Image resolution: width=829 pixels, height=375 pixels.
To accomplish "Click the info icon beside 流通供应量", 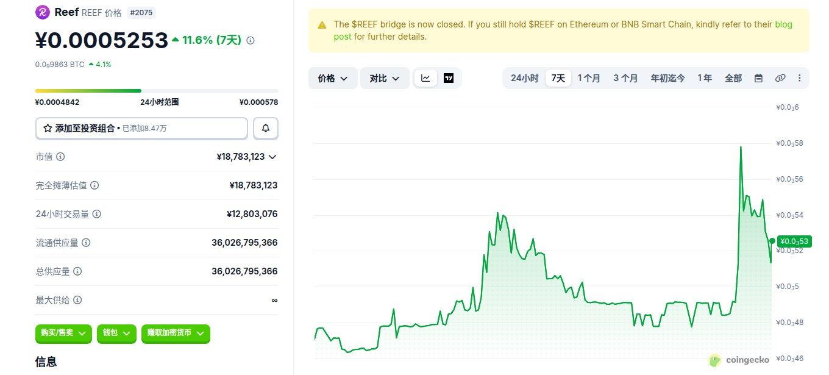I will pyautogui.click(x=86, y=243).
